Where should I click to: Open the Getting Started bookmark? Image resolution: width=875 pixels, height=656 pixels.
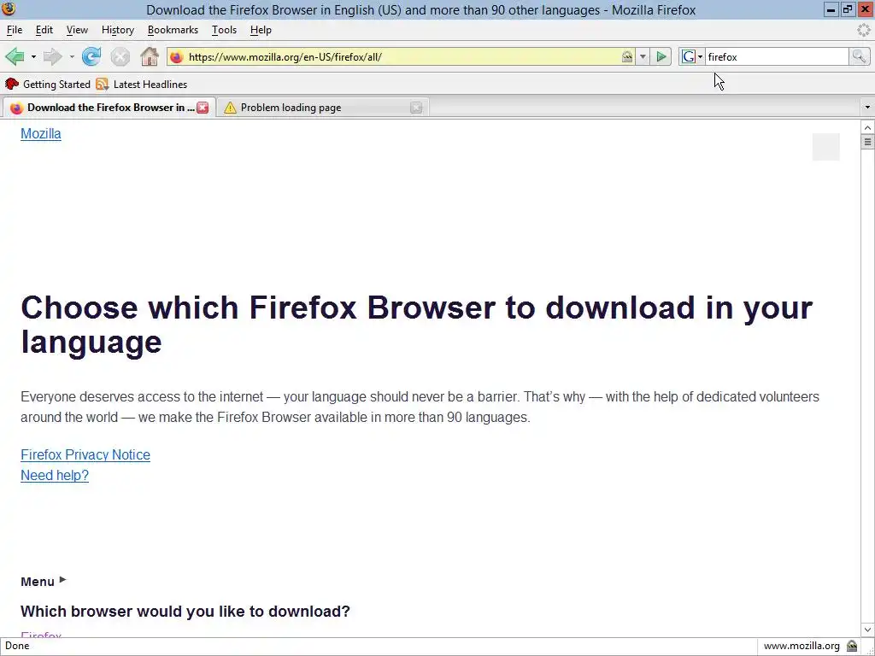(48, 85)
